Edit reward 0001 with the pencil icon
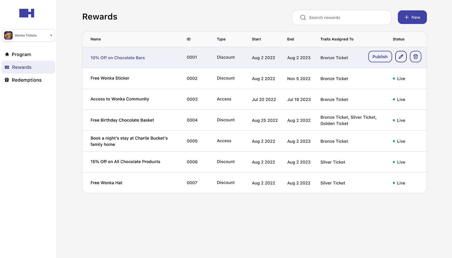This screenshot has width=452, height=258. (401, 57)
